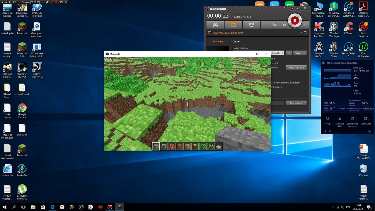Select the Опции heading in Bandicam

[x=236, y=42]
